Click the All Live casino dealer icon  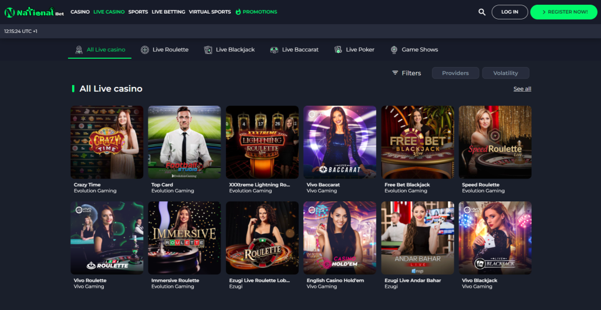coord(79,50)
